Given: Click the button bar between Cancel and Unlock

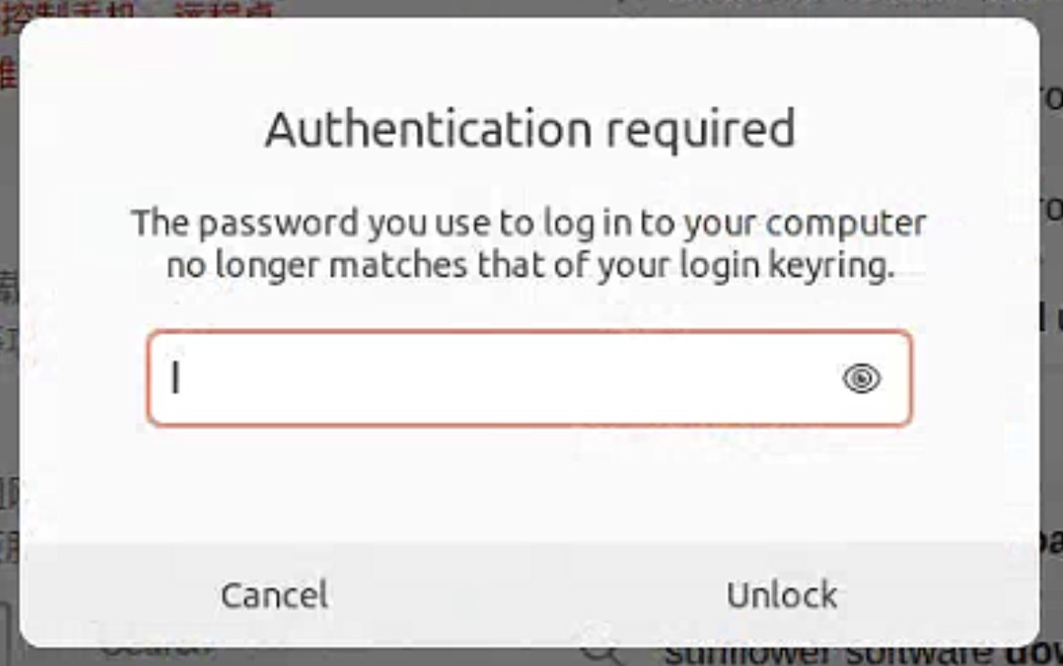Looking at the screenshot, I should [x=528, y=595].
